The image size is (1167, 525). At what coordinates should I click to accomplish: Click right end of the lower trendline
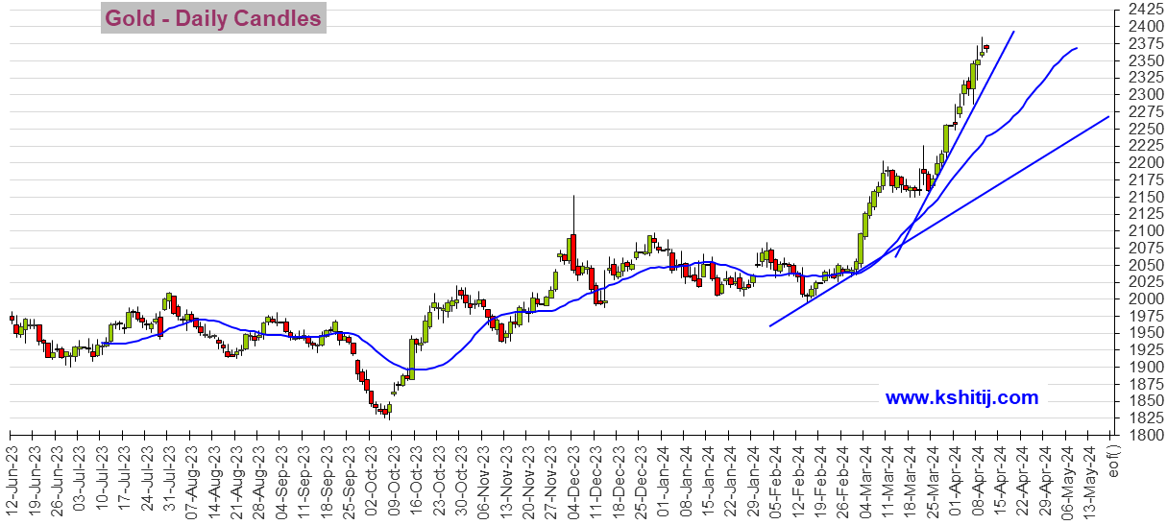coord(1108,117)
